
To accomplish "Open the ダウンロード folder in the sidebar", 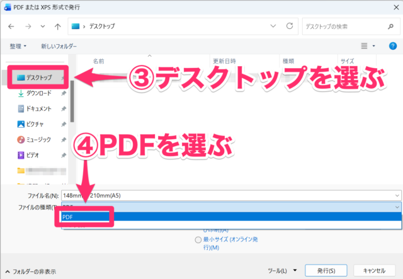I will [x=39, y=93].
